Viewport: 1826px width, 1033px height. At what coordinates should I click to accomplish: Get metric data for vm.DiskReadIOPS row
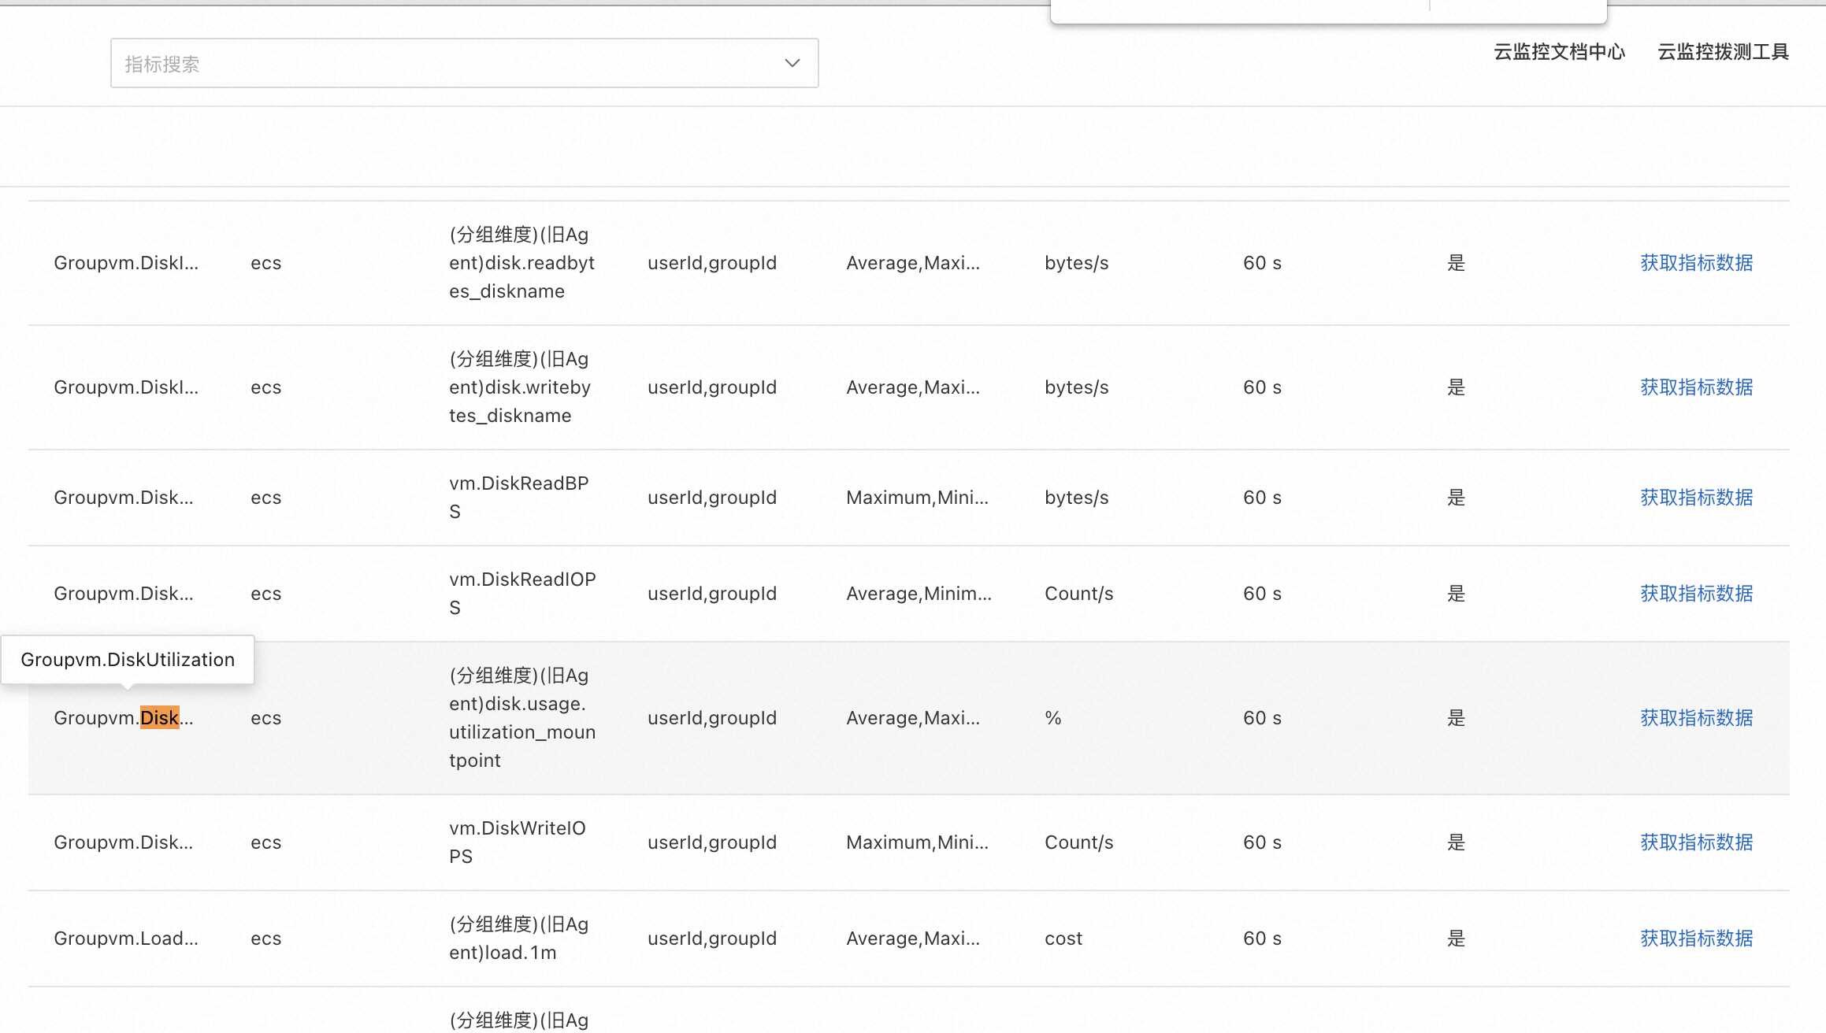pyautogui.click(x=1696, y=594)
